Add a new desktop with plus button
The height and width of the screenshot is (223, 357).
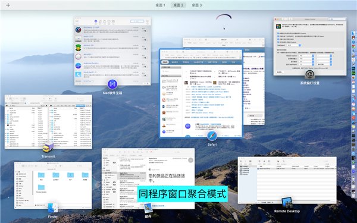[x=8, y=5]
